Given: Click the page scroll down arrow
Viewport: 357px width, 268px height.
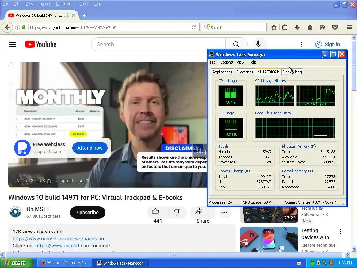Looking at the screenshot, I should [354, 248].
